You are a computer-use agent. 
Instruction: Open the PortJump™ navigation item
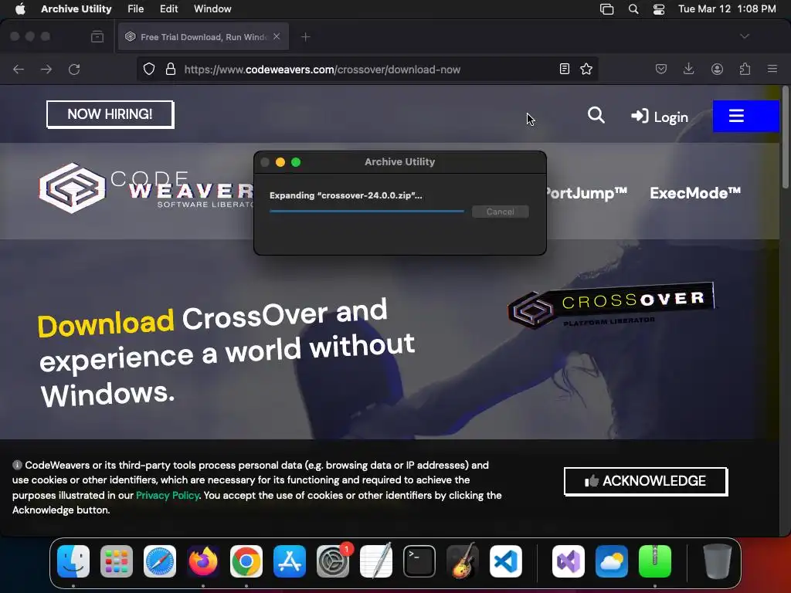(587, 193)
